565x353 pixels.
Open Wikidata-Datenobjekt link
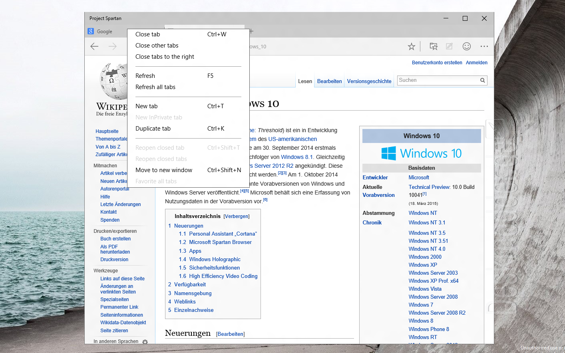point(123,323)
